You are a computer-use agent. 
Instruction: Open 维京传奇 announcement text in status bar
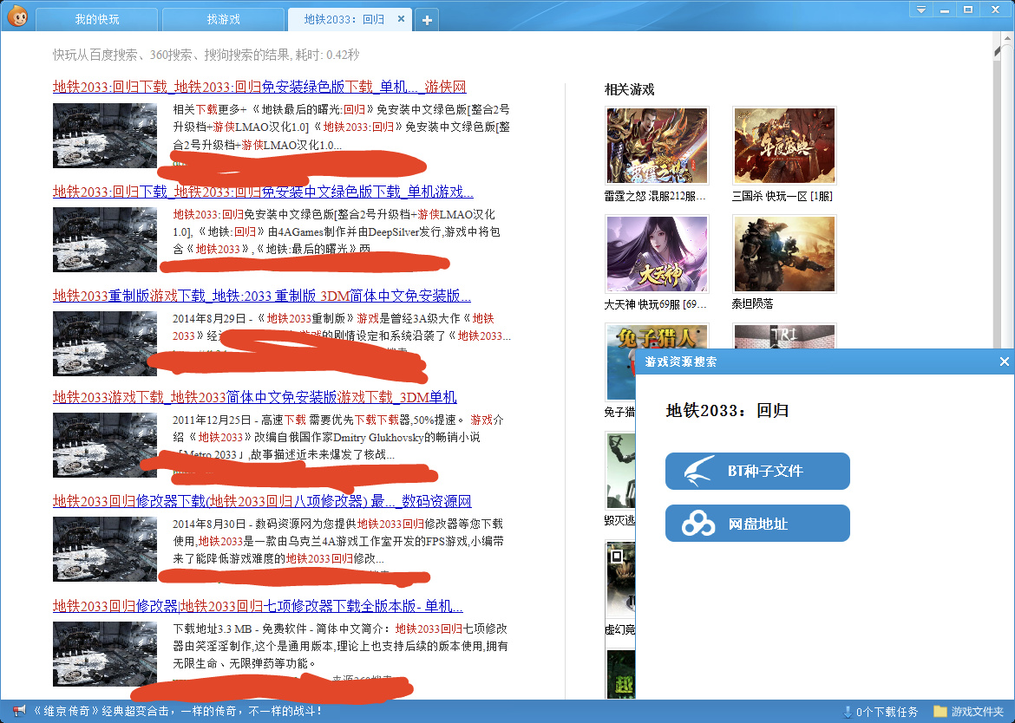[x=177, y=712]
